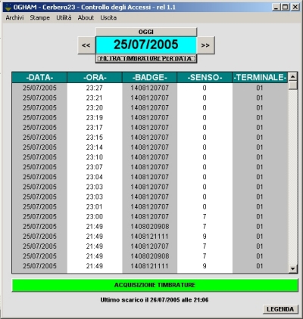Click the -ORA- column header
The width and height of the screenshot is (303, 319).
point(95,77)
